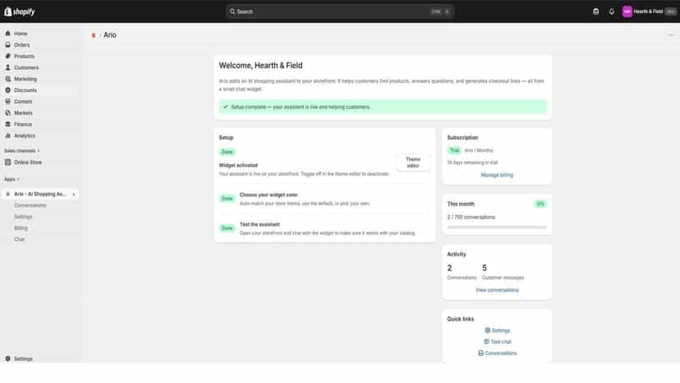Focus the top Search field
The image size is (680, 383).
[x=339, y=12]
